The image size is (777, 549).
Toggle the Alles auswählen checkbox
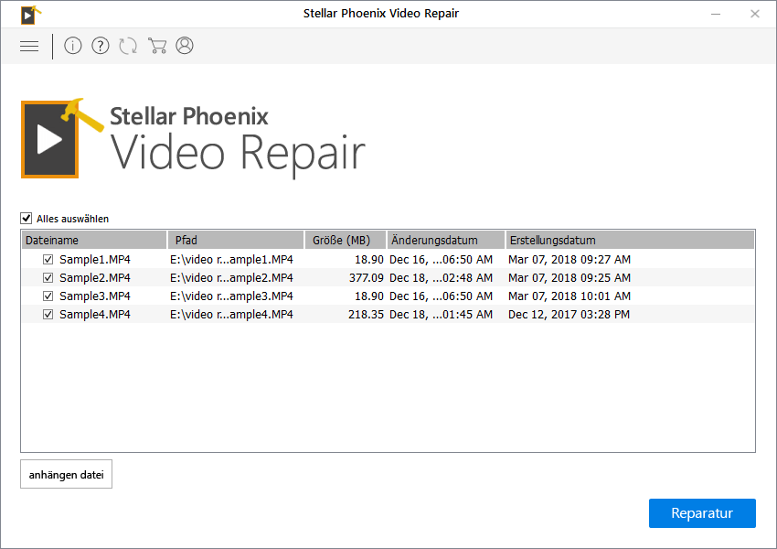coord(27,218)
